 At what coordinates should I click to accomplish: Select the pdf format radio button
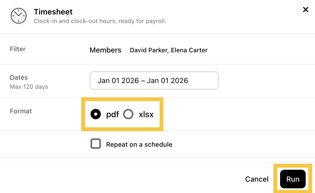point(96,114)
